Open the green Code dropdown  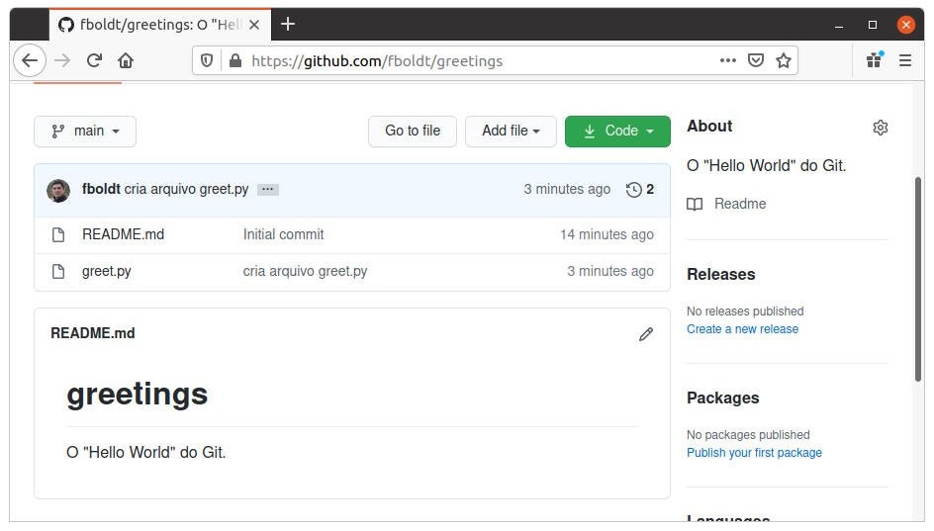[617, 132]
